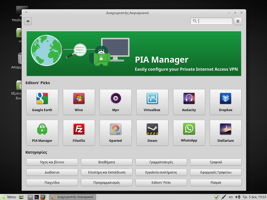Viewport: 267px width, 200px height.
Task: Browse the Ήχος και βίντεο category
Action: 52,162
